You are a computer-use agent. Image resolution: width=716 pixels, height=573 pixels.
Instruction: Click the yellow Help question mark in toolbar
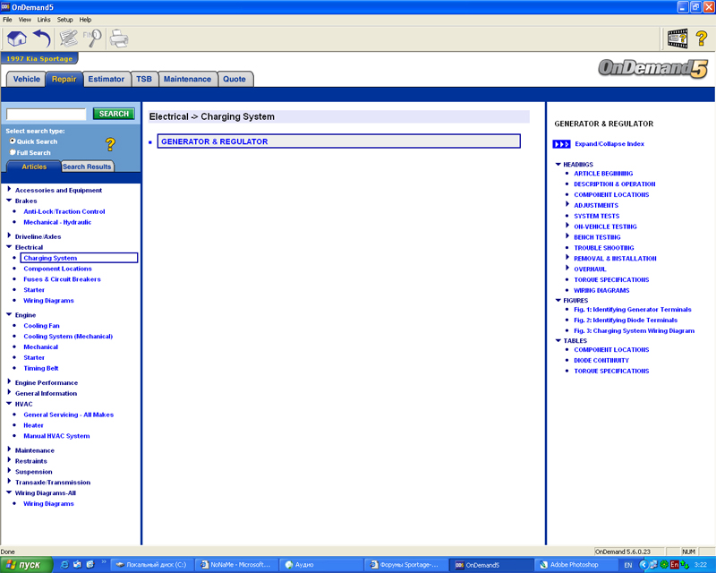click(702, 38)
